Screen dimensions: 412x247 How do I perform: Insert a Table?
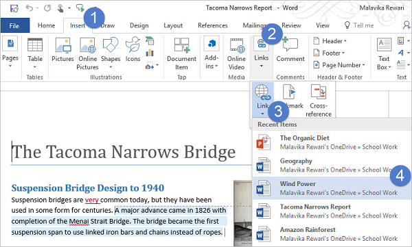pos(35,53)
